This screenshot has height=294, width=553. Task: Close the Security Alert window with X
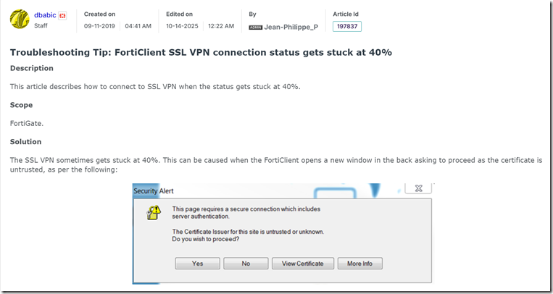pos(418,188)
